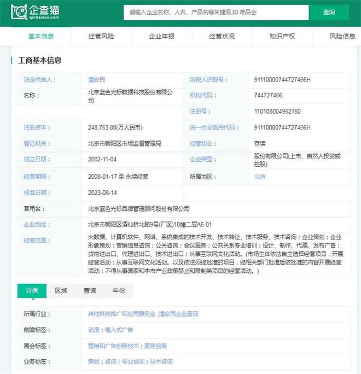Click registration authority 北京市朝阳区市场监督管理局
The image size is (361, 374).
click(125, 144)
